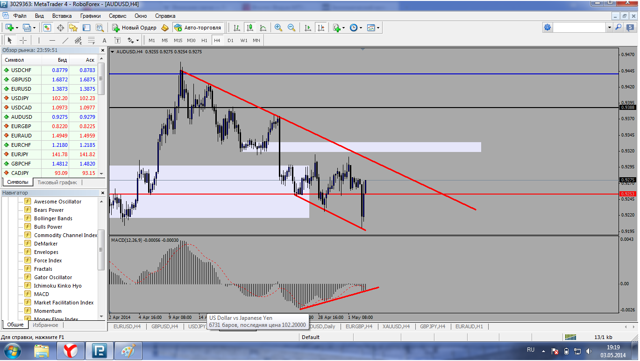Select the text A tool
This screenshot has height=361, width=640.
(x=104, y=40)
